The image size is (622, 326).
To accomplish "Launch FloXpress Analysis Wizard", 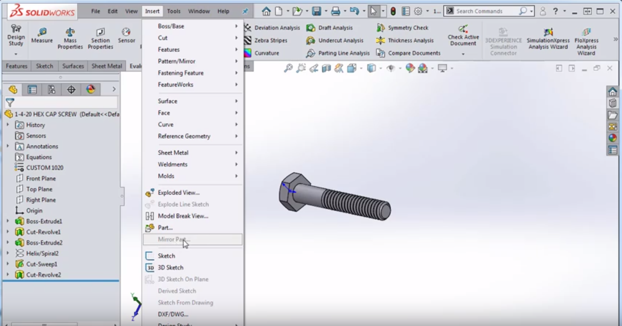I will pos(586,41).
